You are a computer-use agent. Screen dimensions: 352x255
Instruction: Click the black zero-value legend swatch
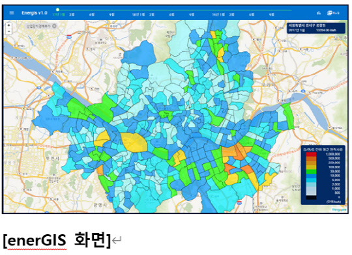click(311, 197)
